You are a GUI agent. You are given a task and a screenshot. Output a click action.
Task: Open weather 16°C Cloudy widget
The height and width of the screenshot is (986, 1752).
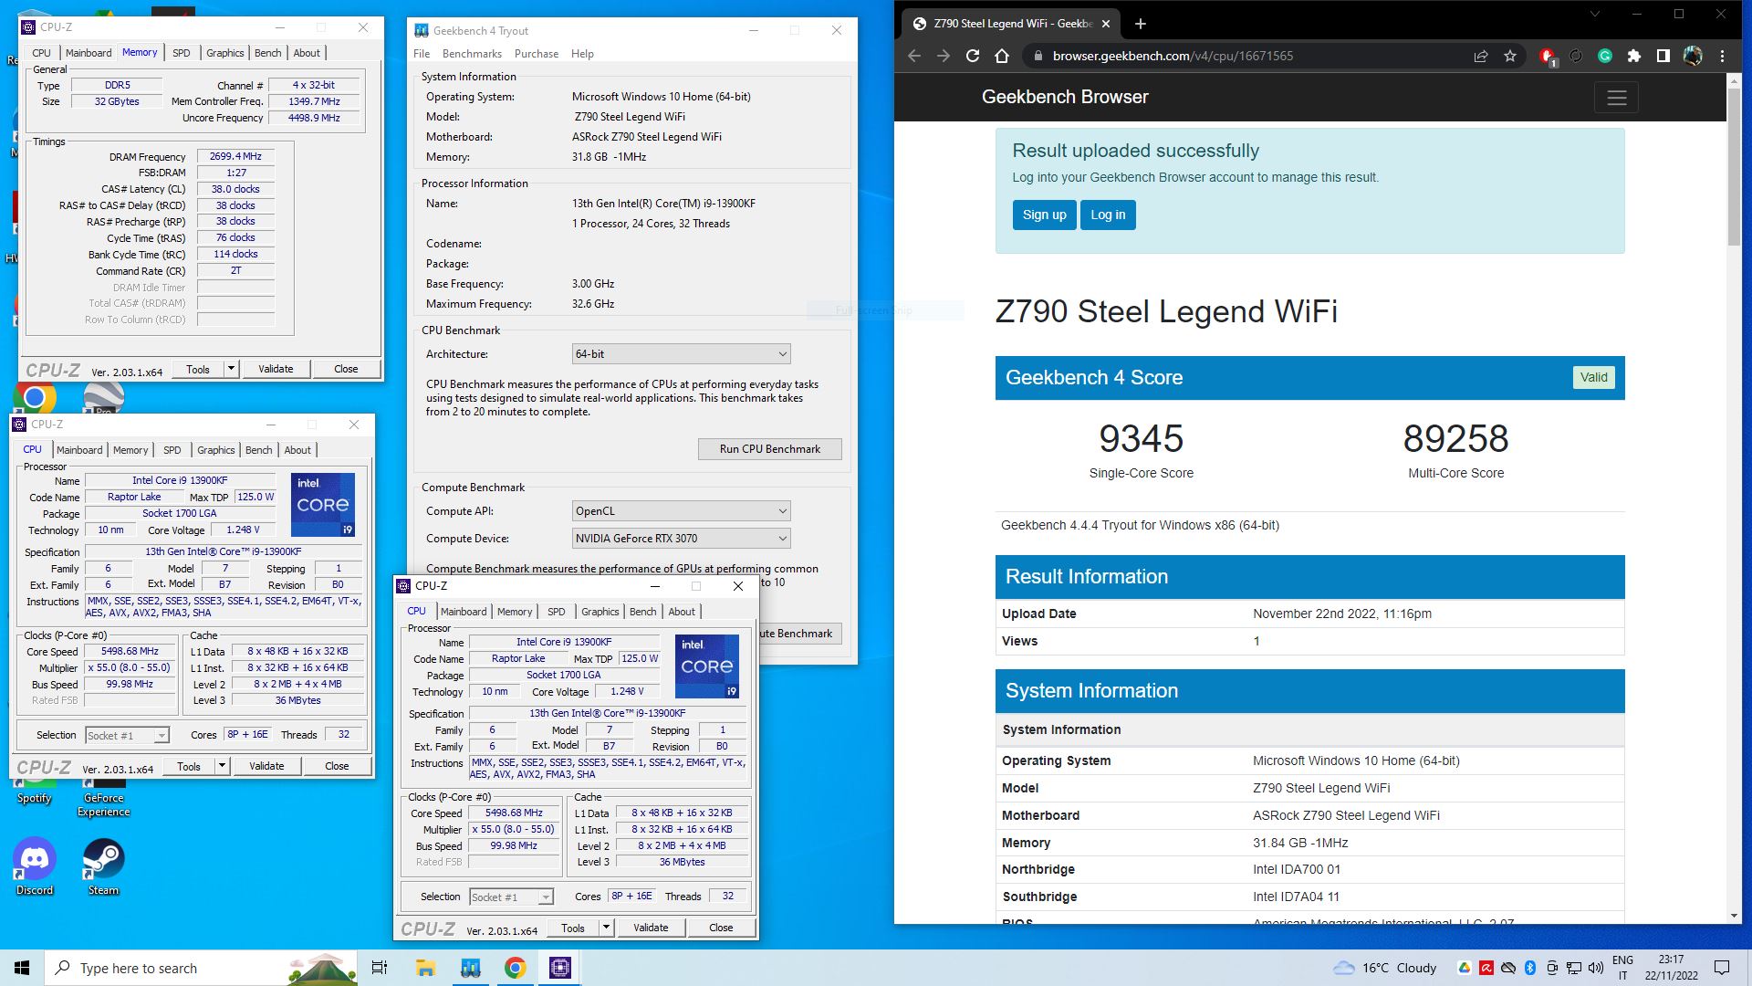point(1384,968)
